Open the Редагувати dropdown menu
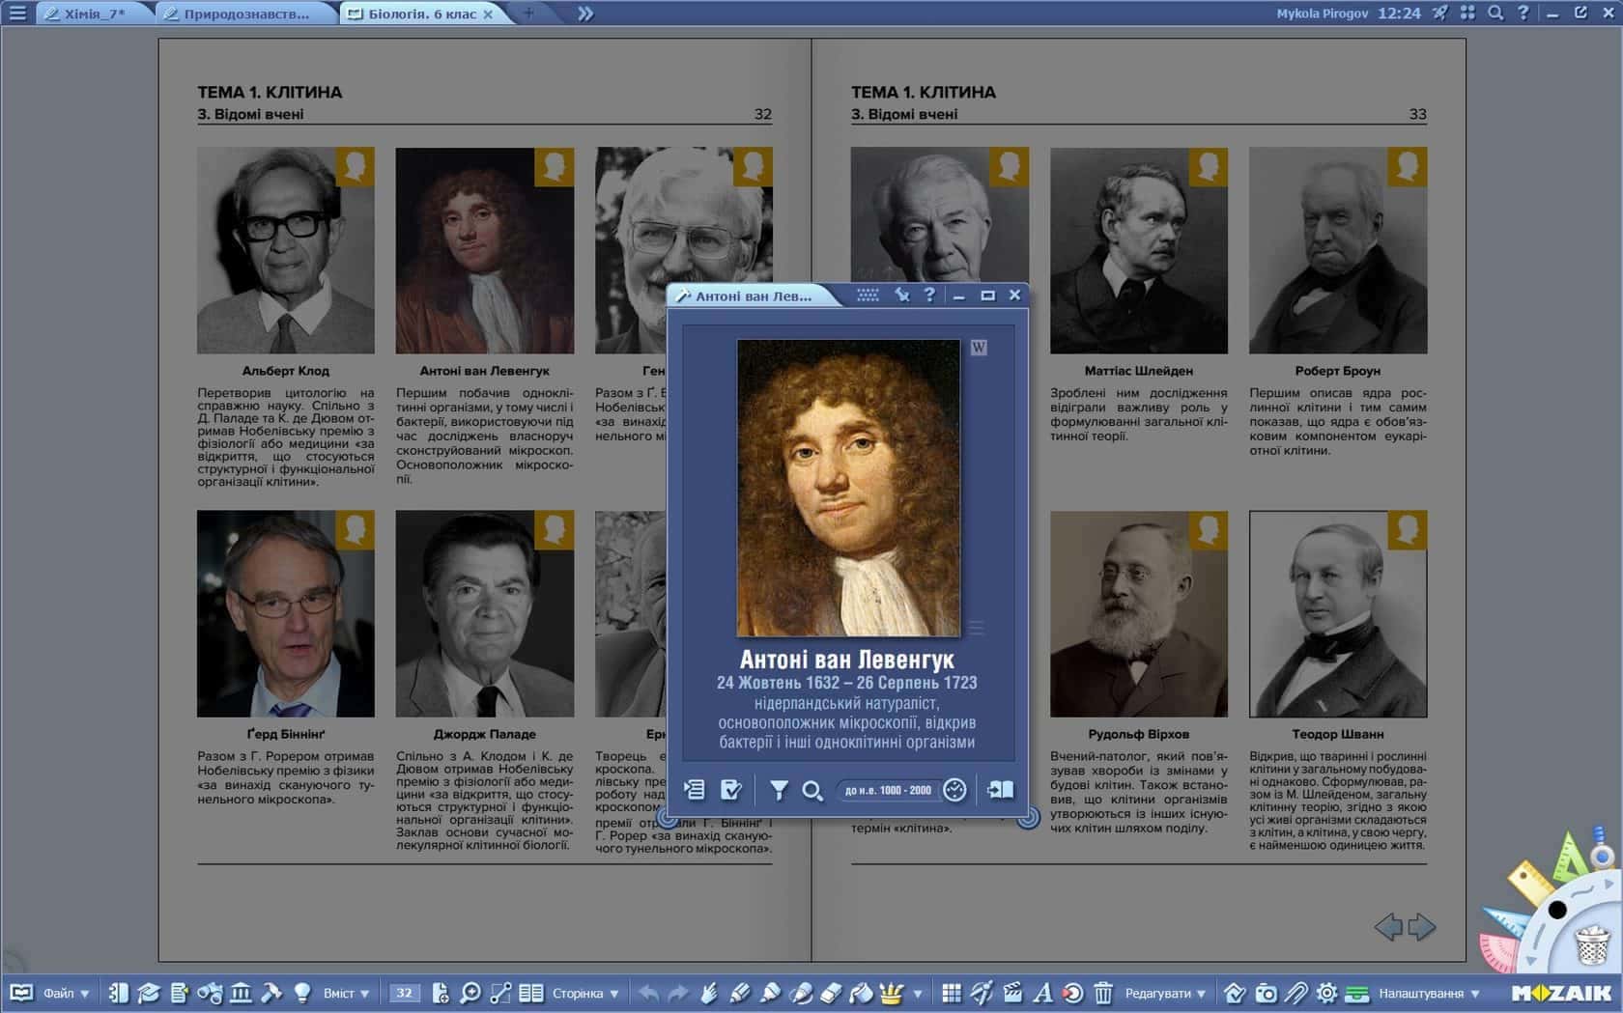Screen dimensions: 1623x1013 pyautogui.click(x=1165, y=993)
